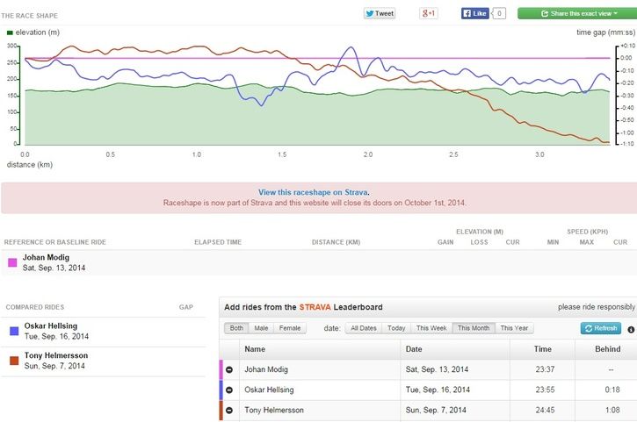Screen dimensions: 637x422
Task: Click the info icon beside Refresh
Action: click(x=631, y=330)
